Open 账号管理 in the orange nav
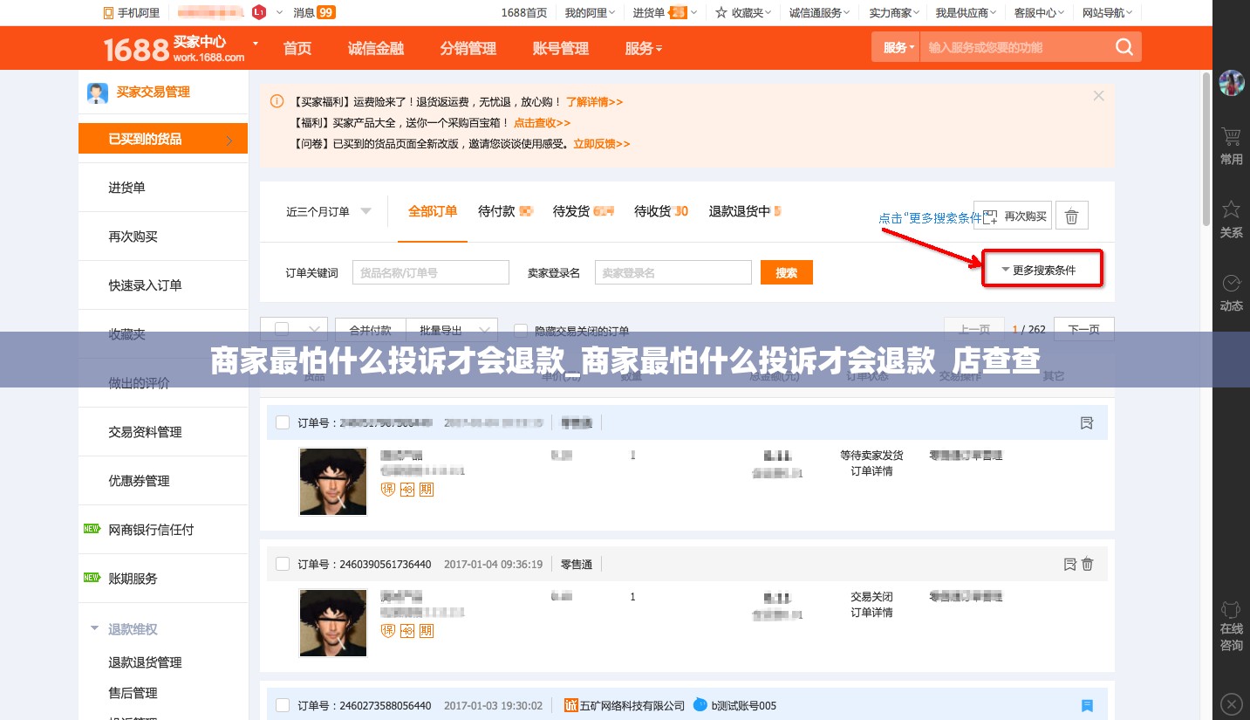1250x720 pixels. tap(561, 49)
